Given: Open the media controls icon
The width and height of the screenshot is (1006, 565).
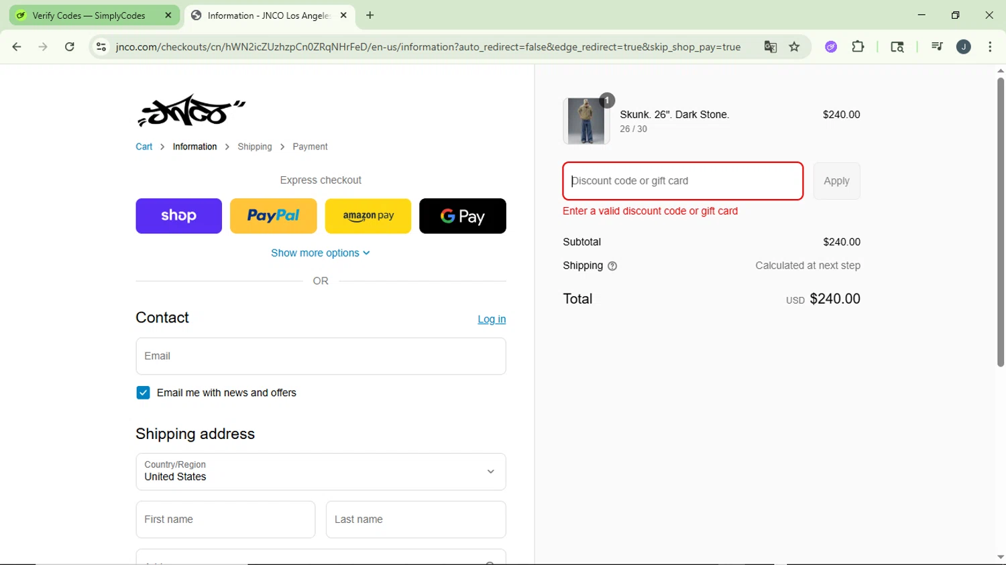Looking at the screenshot, I should coord(937,47).
